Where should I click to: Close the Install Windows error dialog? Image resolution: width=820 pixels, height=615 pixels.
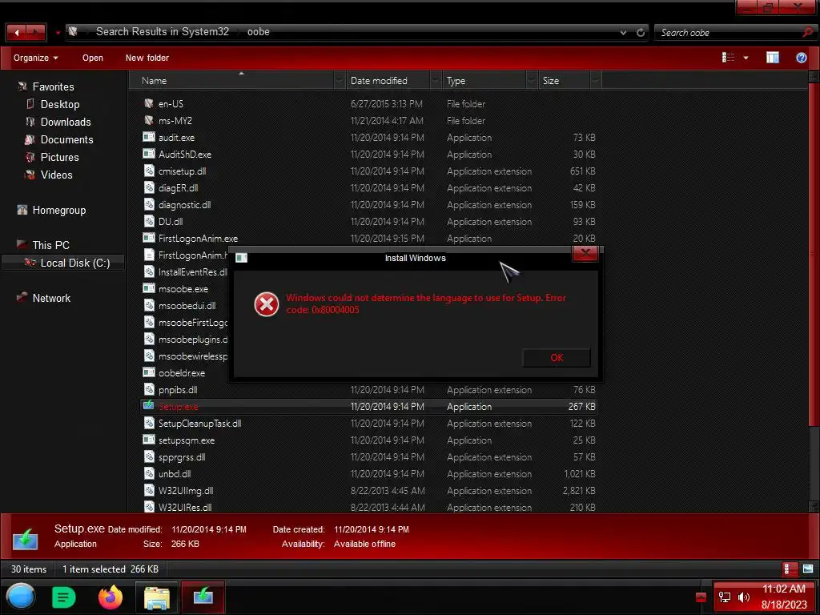pos(585,254)
